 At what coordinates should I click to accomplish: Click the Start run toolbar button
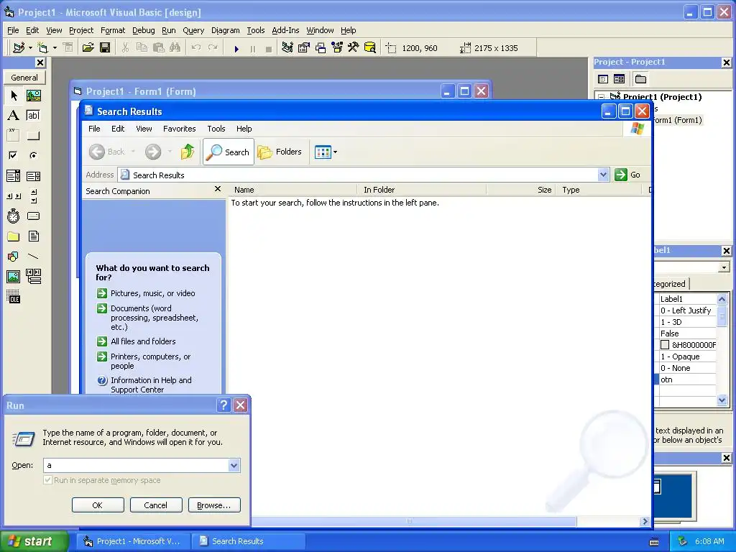pyautogui.click(x=236, y=48)
